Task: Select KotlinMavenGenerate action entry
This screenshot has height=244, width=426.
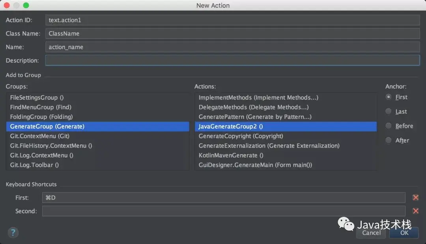Action: coord(231,155)
